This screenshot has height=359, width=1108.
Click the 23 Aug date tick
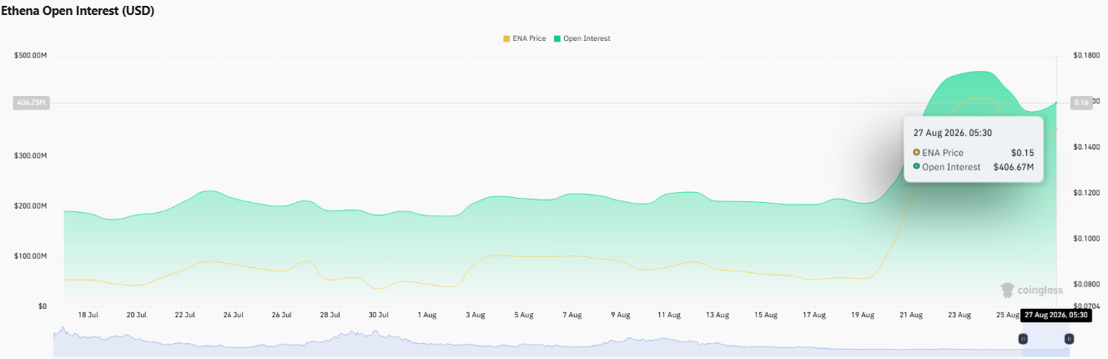959,316
